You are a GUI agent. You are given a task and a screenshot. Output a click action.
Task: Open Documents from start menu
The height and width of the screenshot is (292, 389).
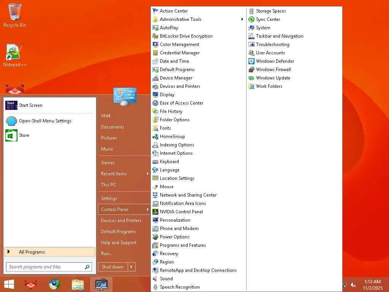point(112,127)
